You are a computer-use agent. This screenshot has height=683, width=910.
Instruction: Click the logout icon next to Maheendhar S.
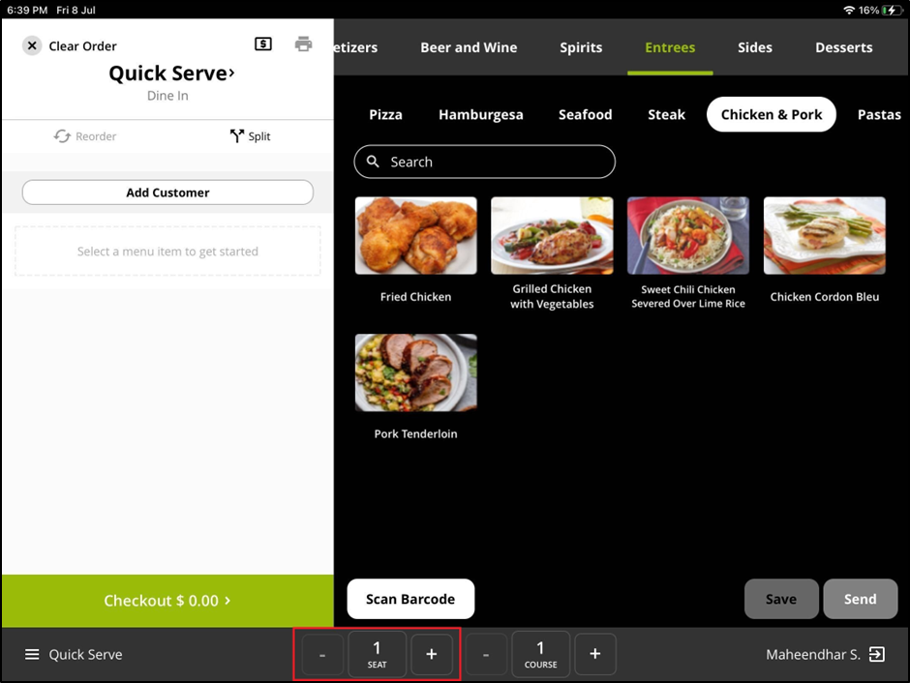pos(876,655)
